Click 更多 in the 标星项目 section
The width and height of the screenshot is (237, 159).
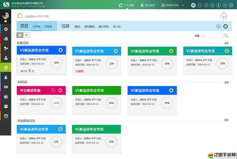click(x=227, y=43)
